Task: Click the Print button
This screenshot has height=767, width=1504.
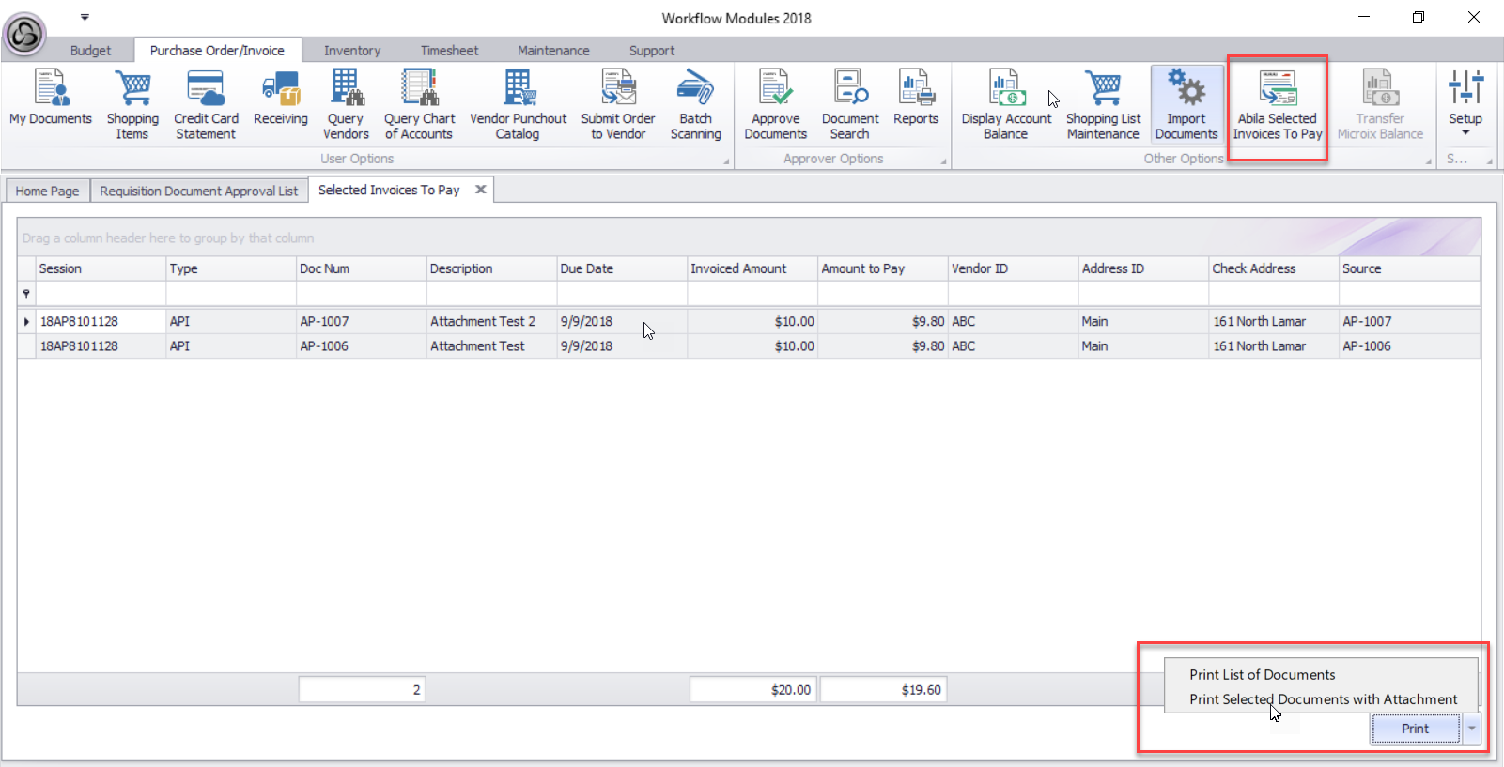Action: click(x=1415, y=729)
